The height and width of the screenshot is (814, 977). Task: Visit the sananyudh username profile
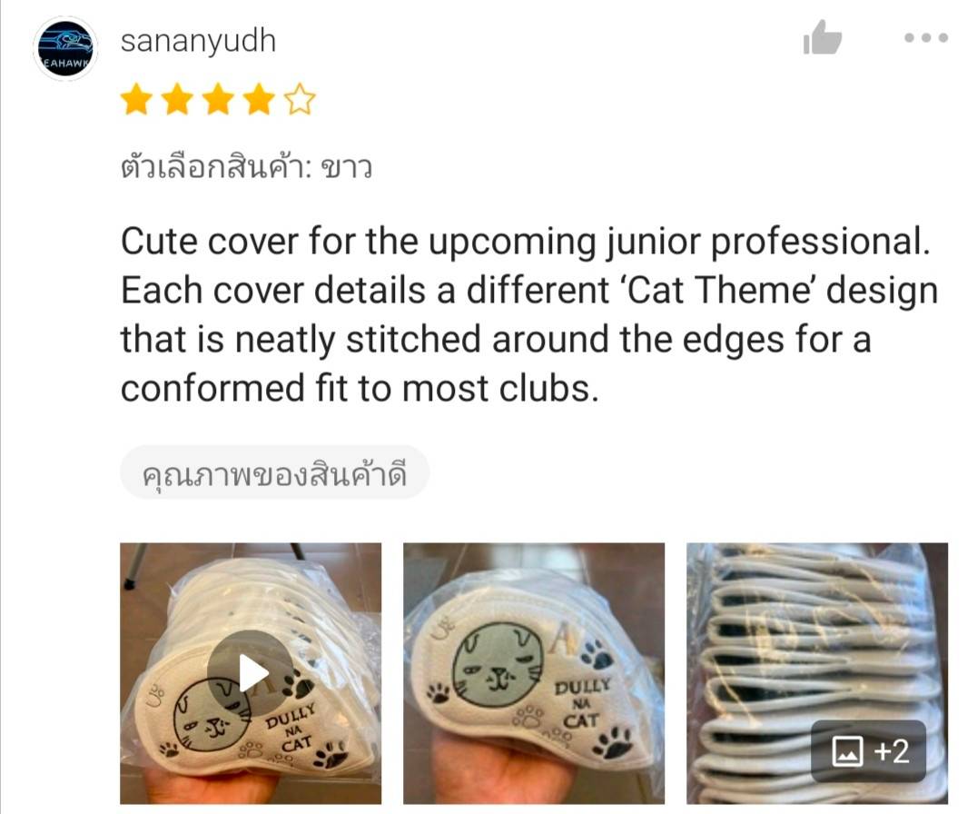(x=198, y=41)
